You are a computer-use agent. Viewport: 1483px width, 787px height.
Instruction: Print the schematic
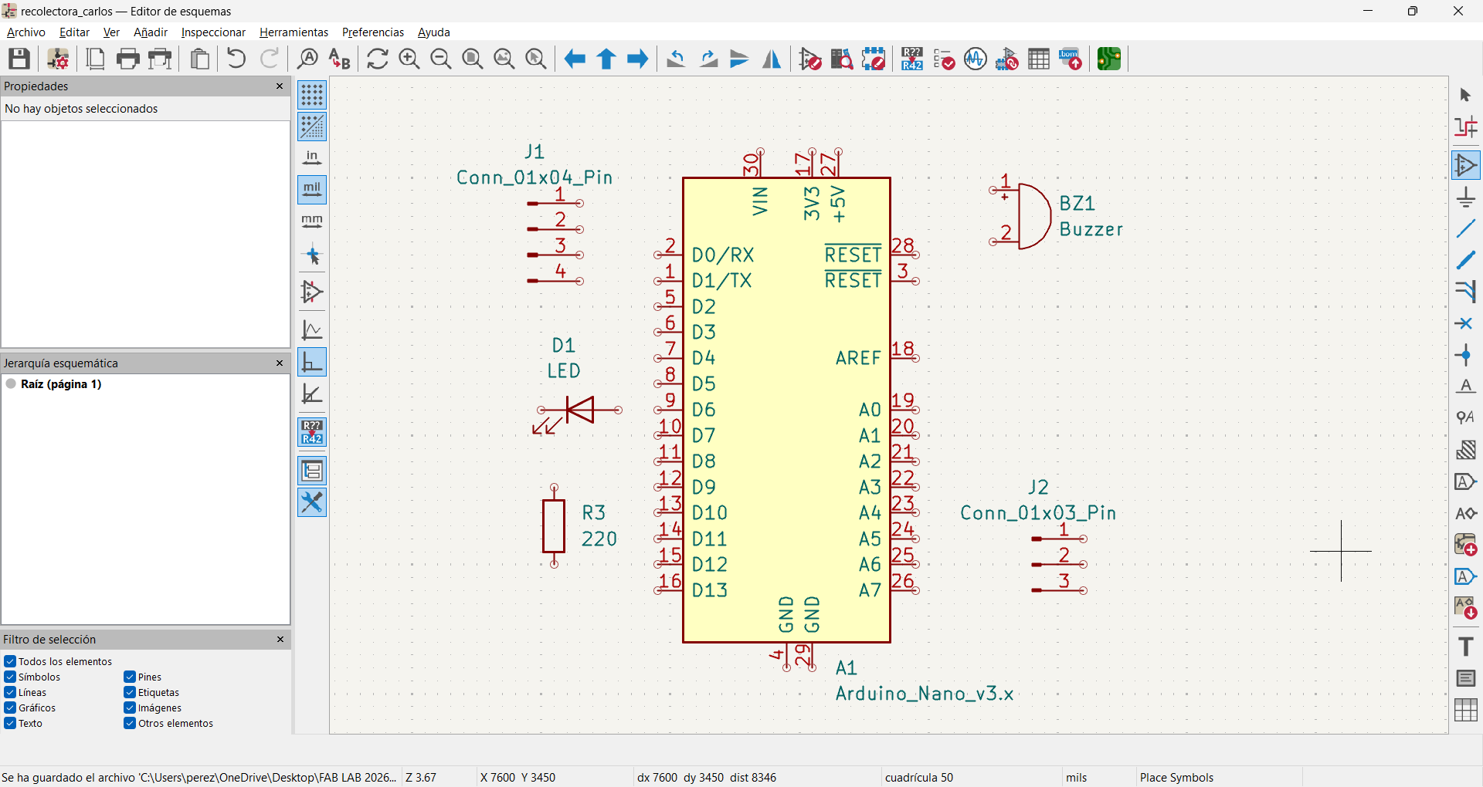pos(128,59)
